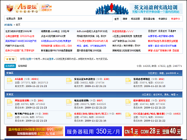Viewport: 187px width, 140px height.
Task: Click 登录 link next to 注册会员
Action: pos(20,19)
